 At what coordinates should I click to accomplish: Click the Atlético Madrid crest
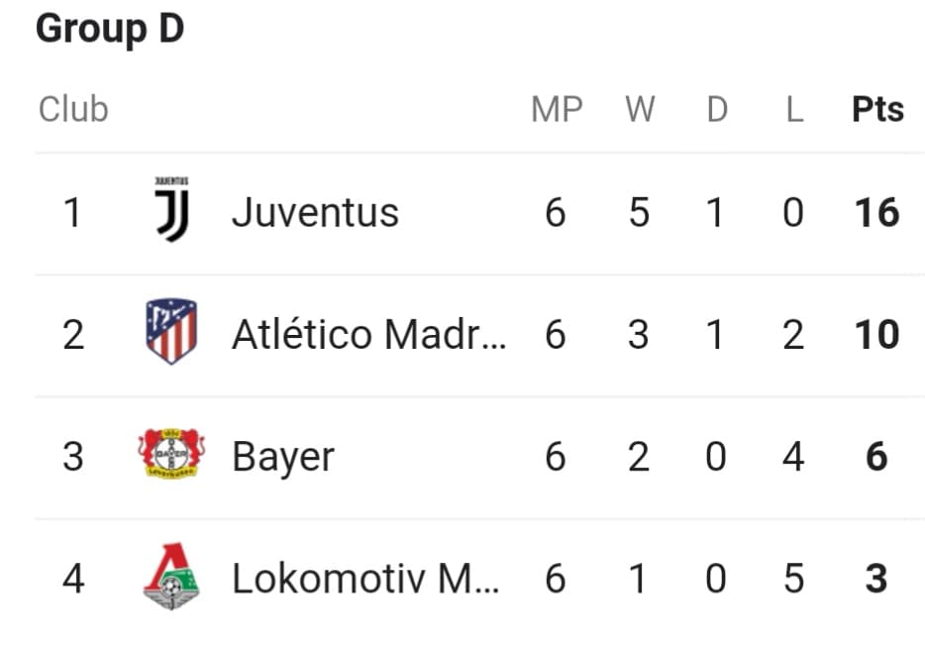171,331
